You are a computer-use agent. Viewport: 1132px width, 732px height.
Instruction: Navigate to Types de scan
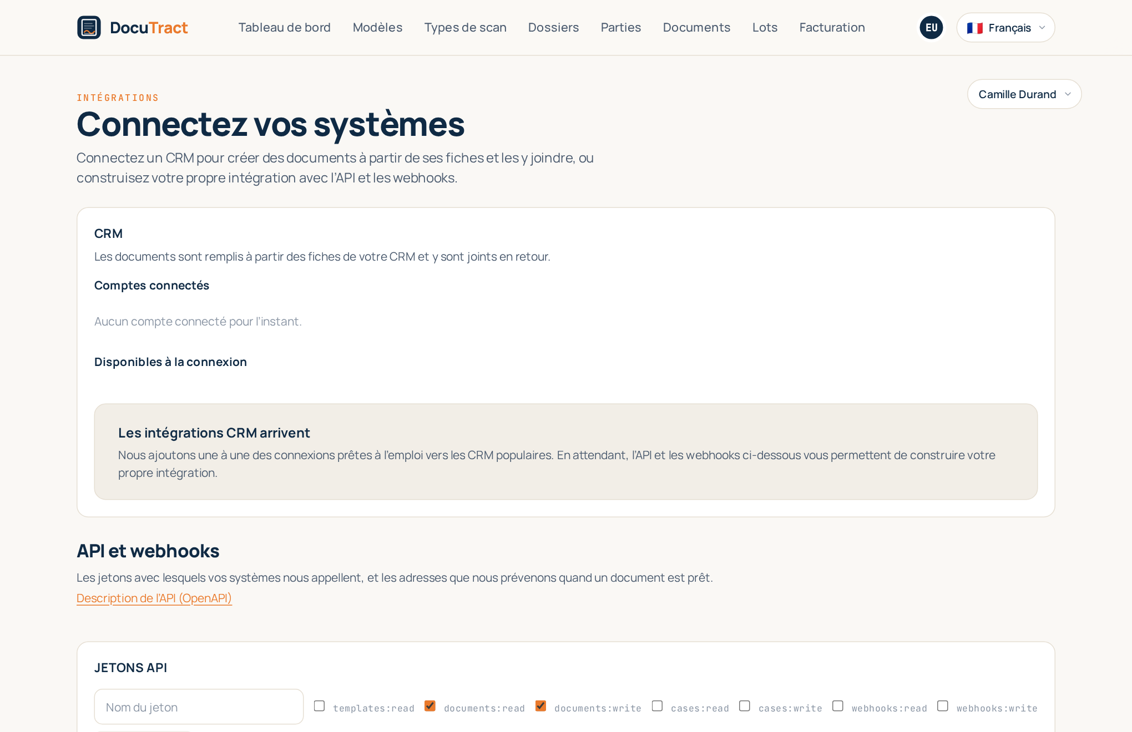[465, 27]
